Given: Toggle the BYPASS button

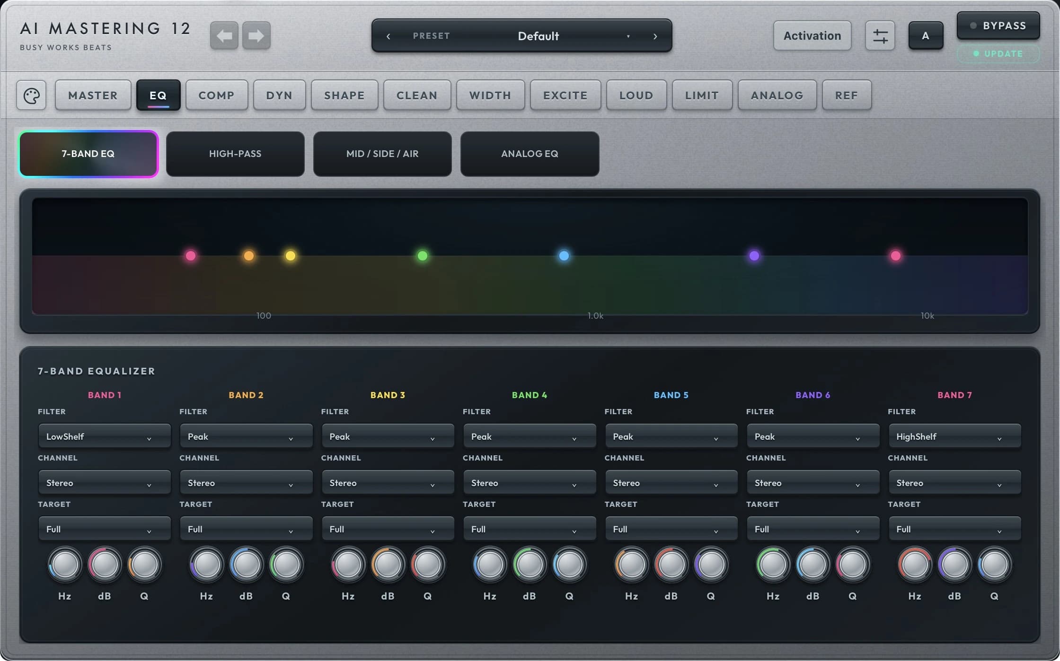Looking at the screenshot, I should [x=998, y=26].
